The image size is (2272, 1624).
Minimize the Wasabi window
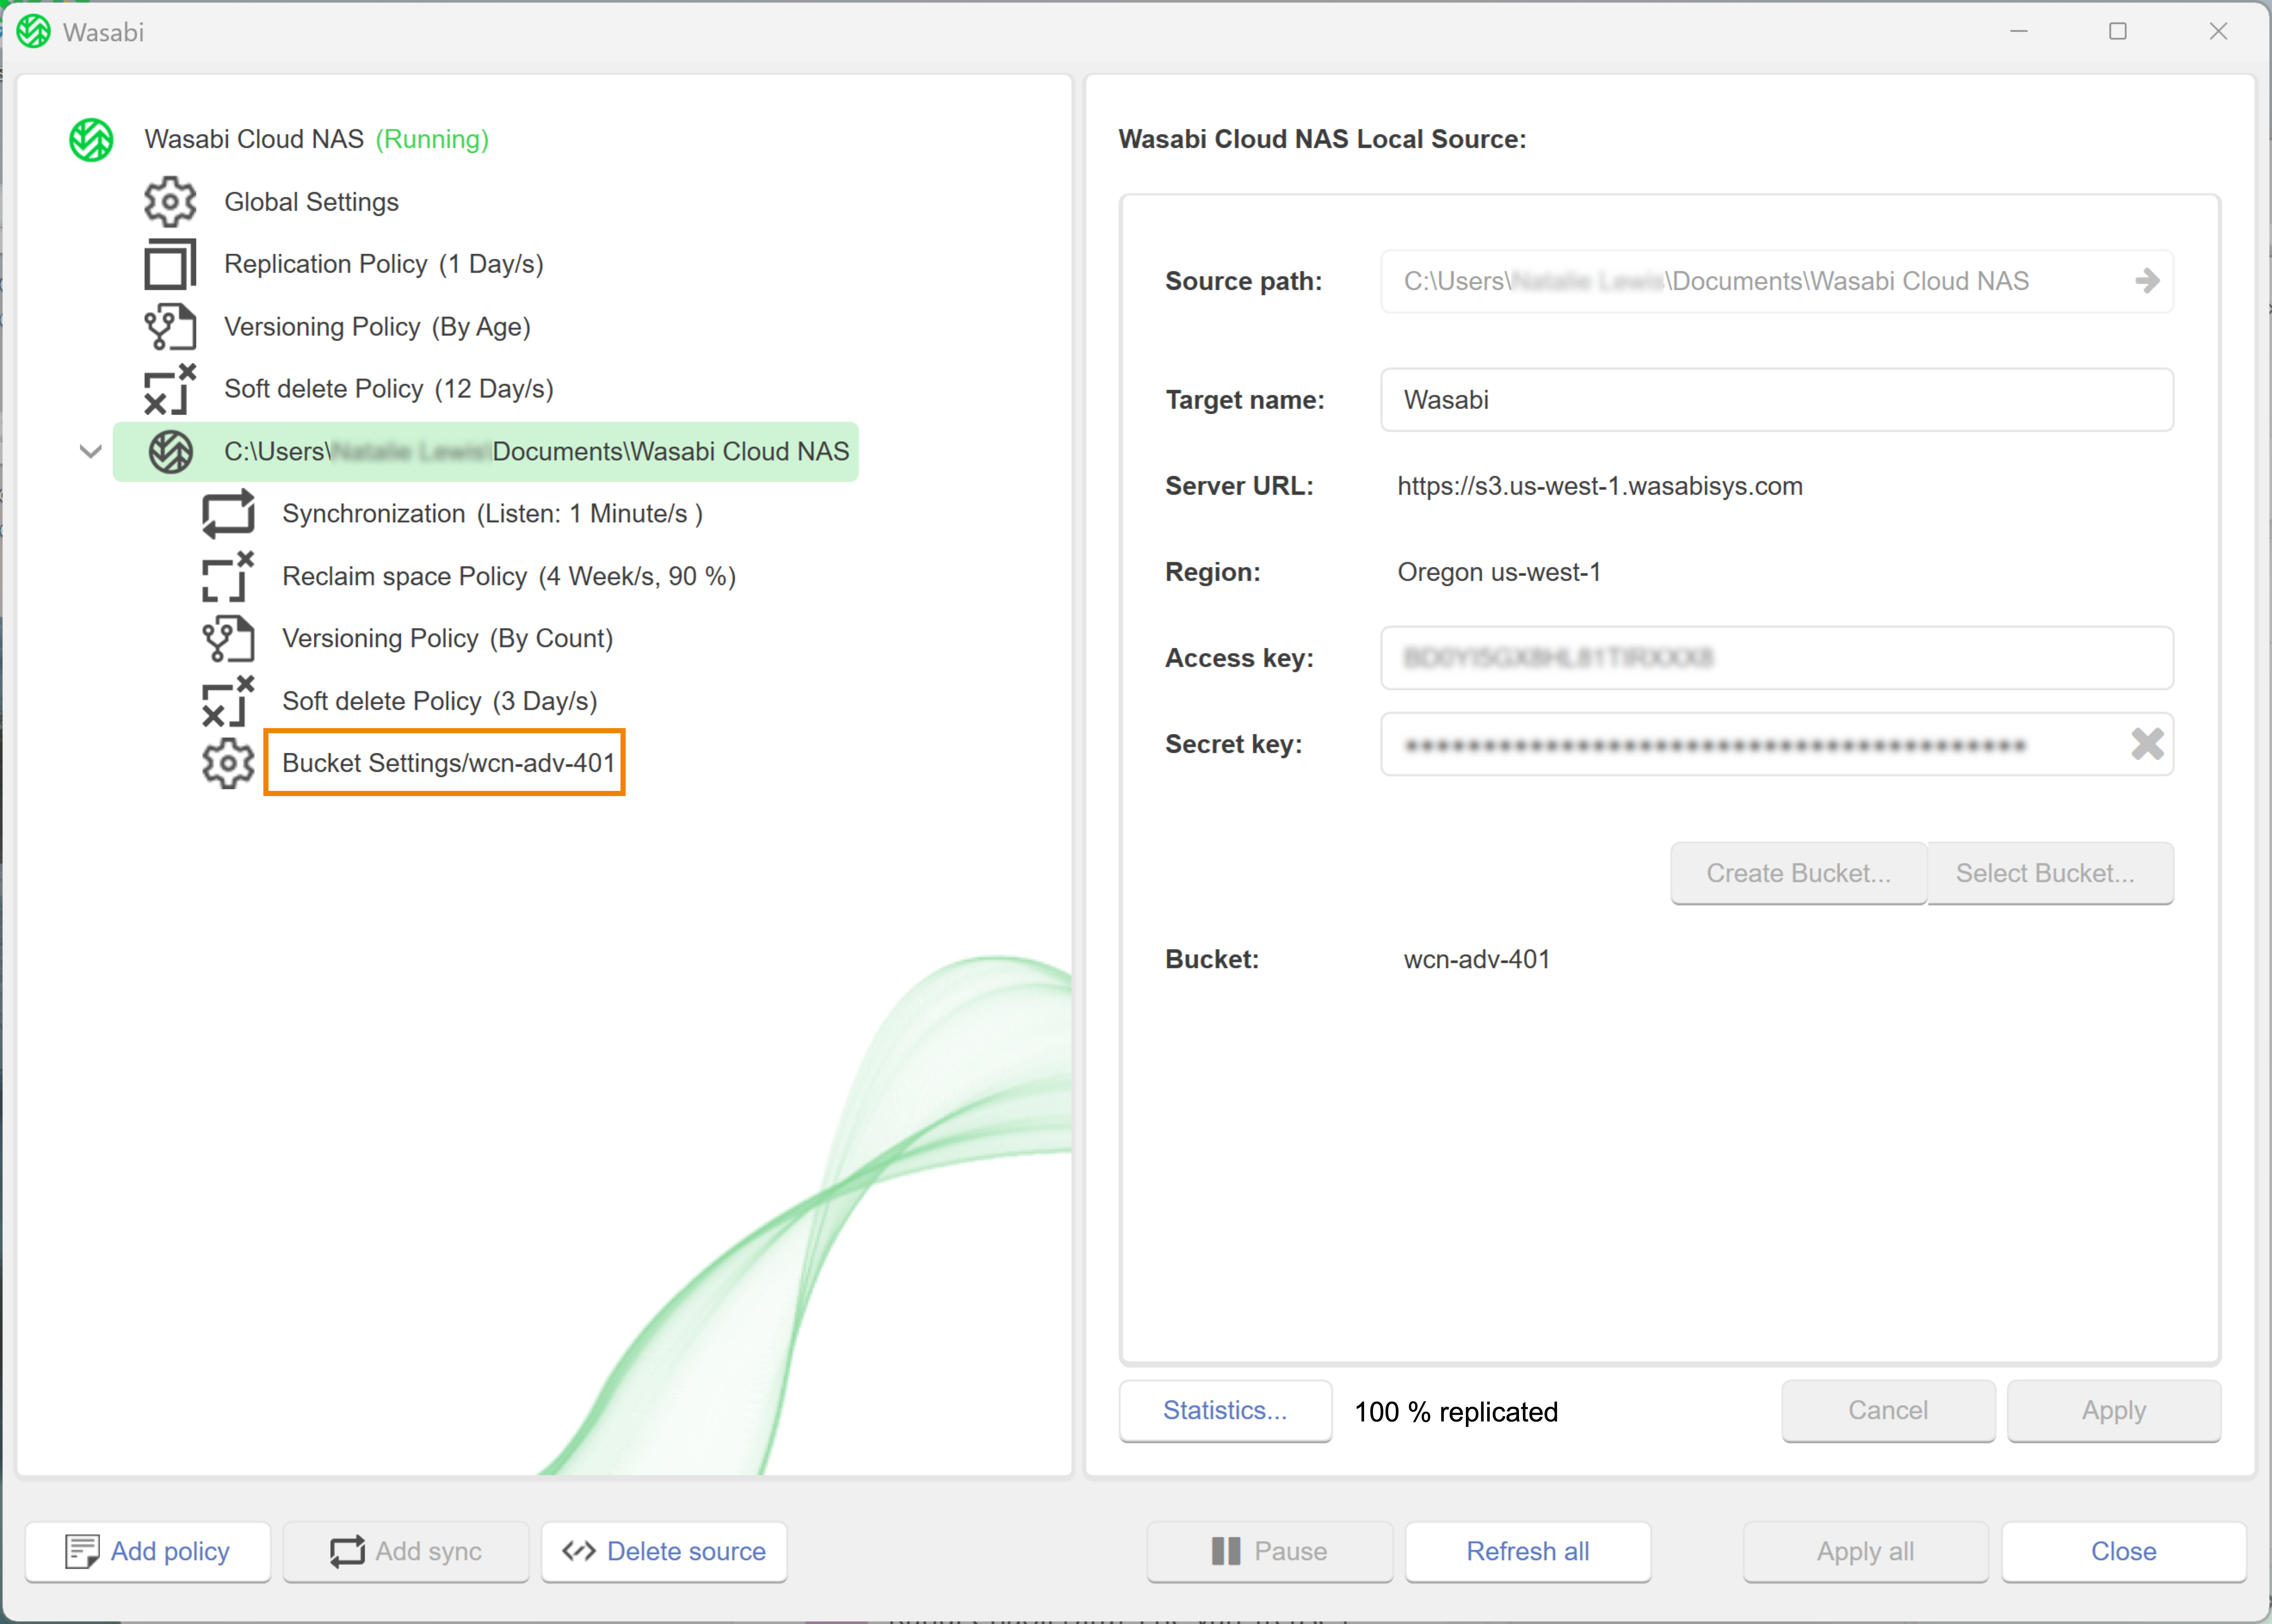tap(2019, 32)
